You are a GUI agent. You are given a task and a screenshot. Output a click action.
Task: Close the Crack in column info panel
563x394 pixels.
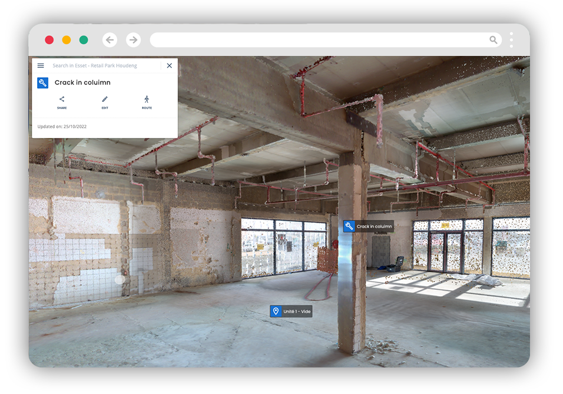tap(170, 65)
